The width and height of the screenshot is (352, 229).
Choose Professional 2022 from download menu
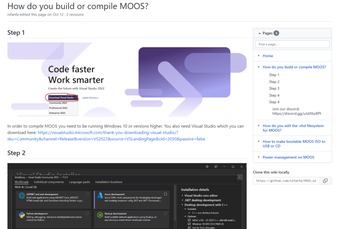(x=58, y=108)
